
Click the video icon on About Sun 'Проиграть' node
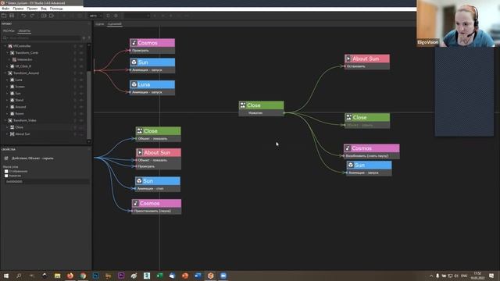(140, 153)
